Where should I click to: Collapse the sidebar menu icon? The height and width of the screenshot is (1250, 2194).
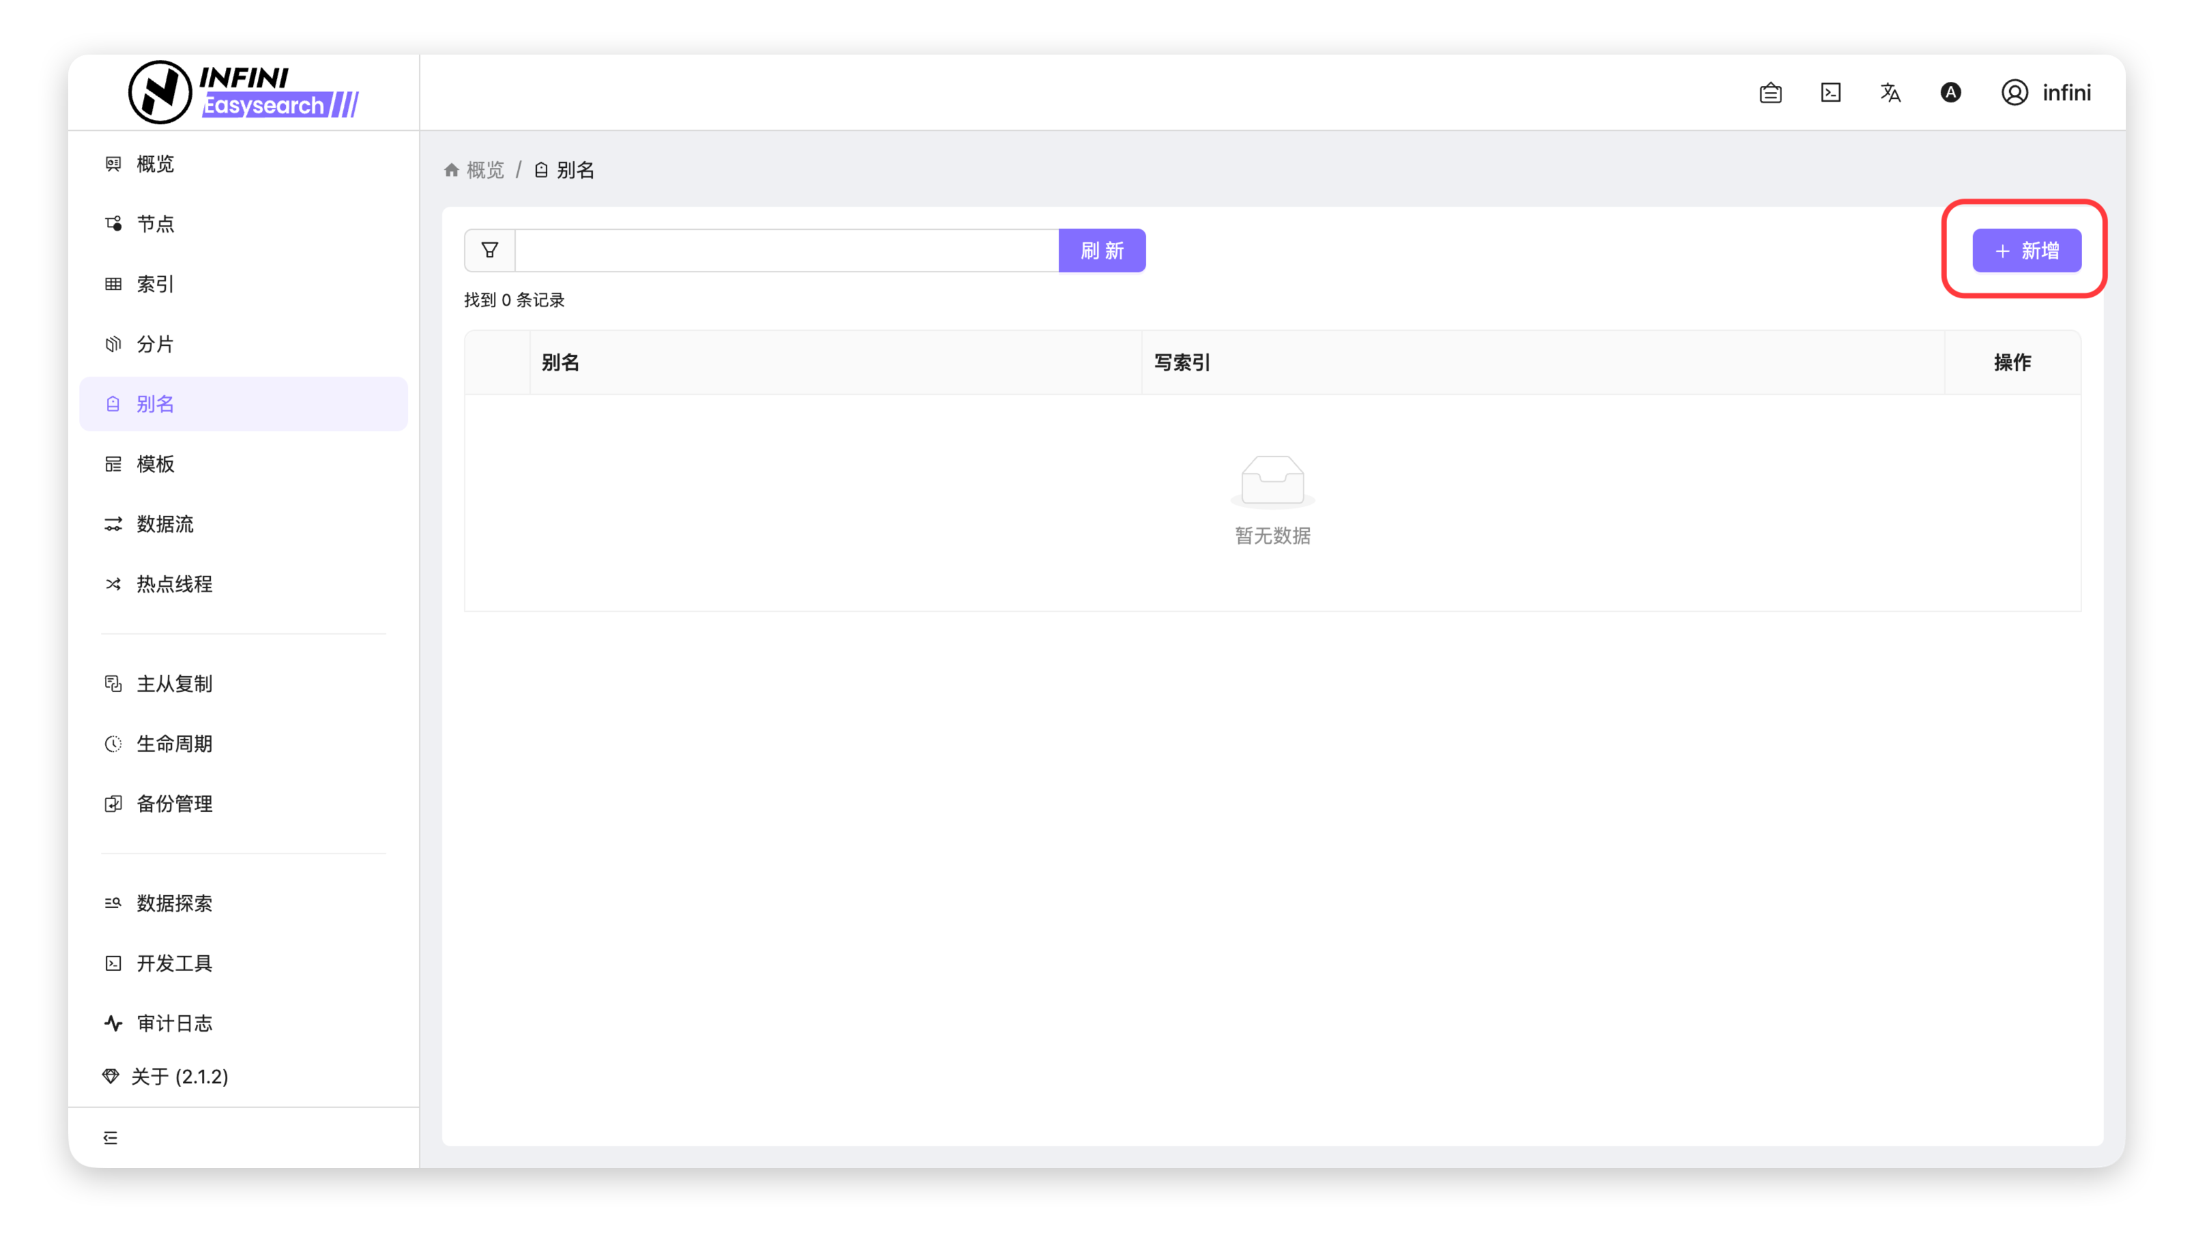pos(111,1137)
